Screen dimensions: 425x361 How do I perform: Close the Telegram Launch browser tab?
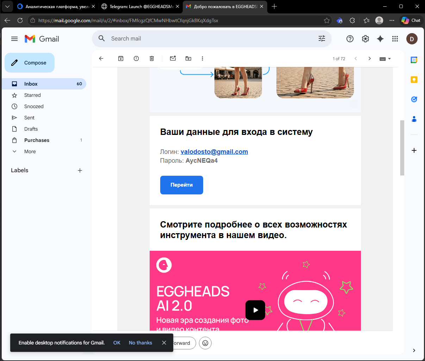[177, 6]
